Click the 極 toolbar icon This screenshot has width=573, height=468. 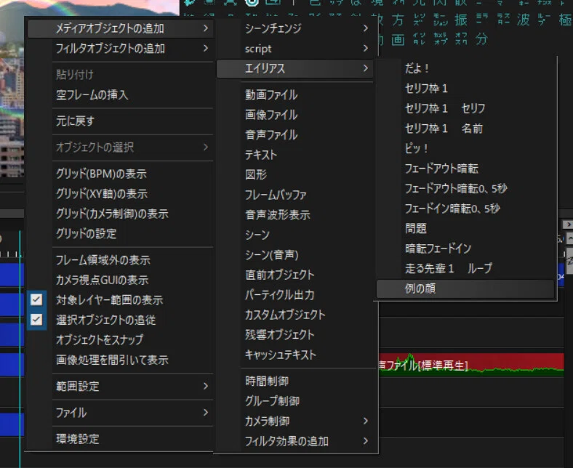click(565, 20)
